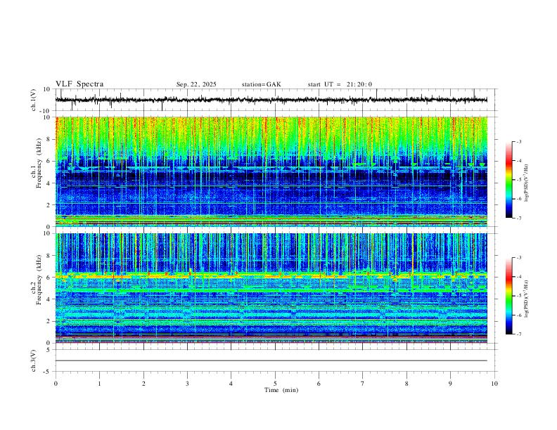Click the 'VLF Spectra' title text

click(x=79, y=84)
